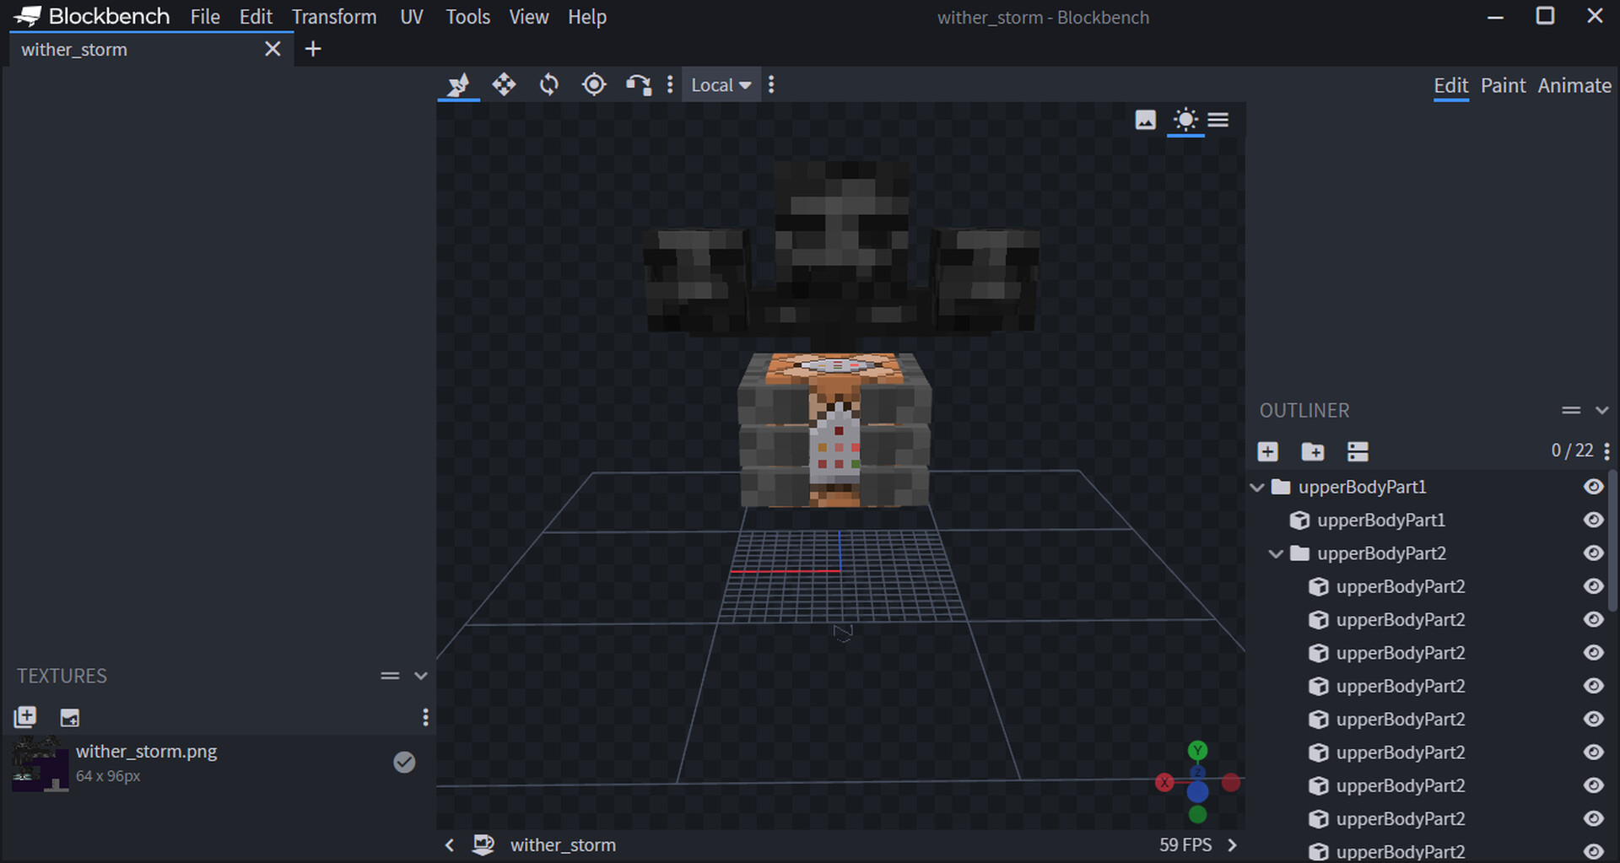Switch to Animate mode
Screen dimensions: 1620x863
1574,85
